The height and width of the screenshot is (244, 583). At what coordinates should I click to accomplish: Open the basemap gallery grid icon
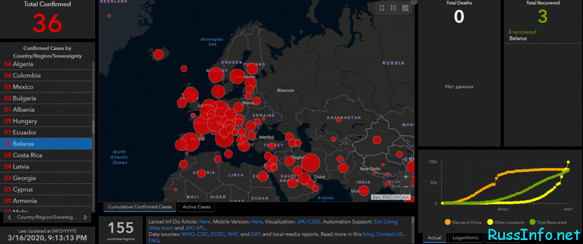405,8
